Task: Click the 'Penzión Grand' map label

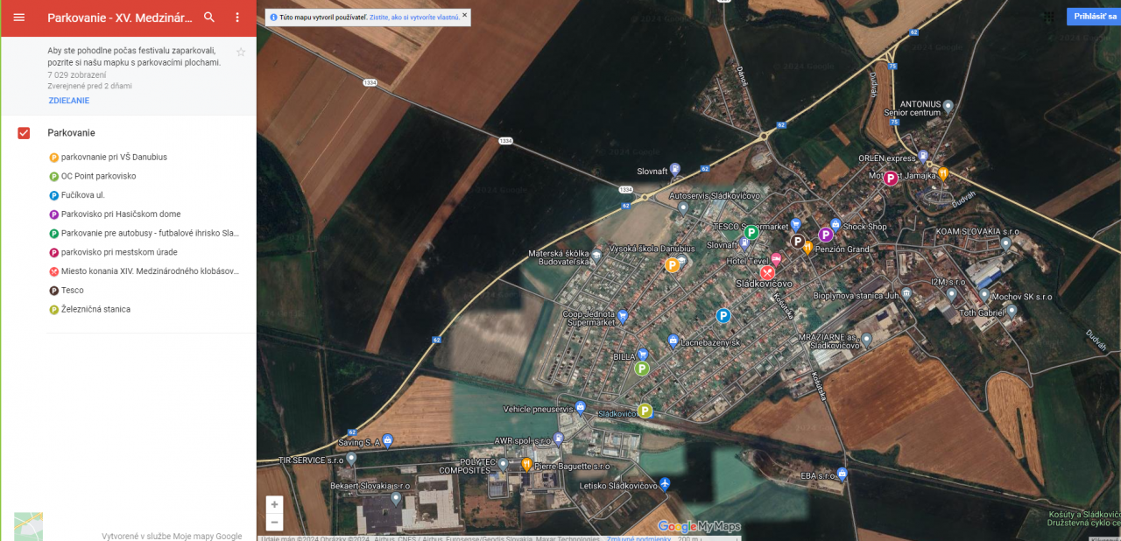Action: pos(842,249)
